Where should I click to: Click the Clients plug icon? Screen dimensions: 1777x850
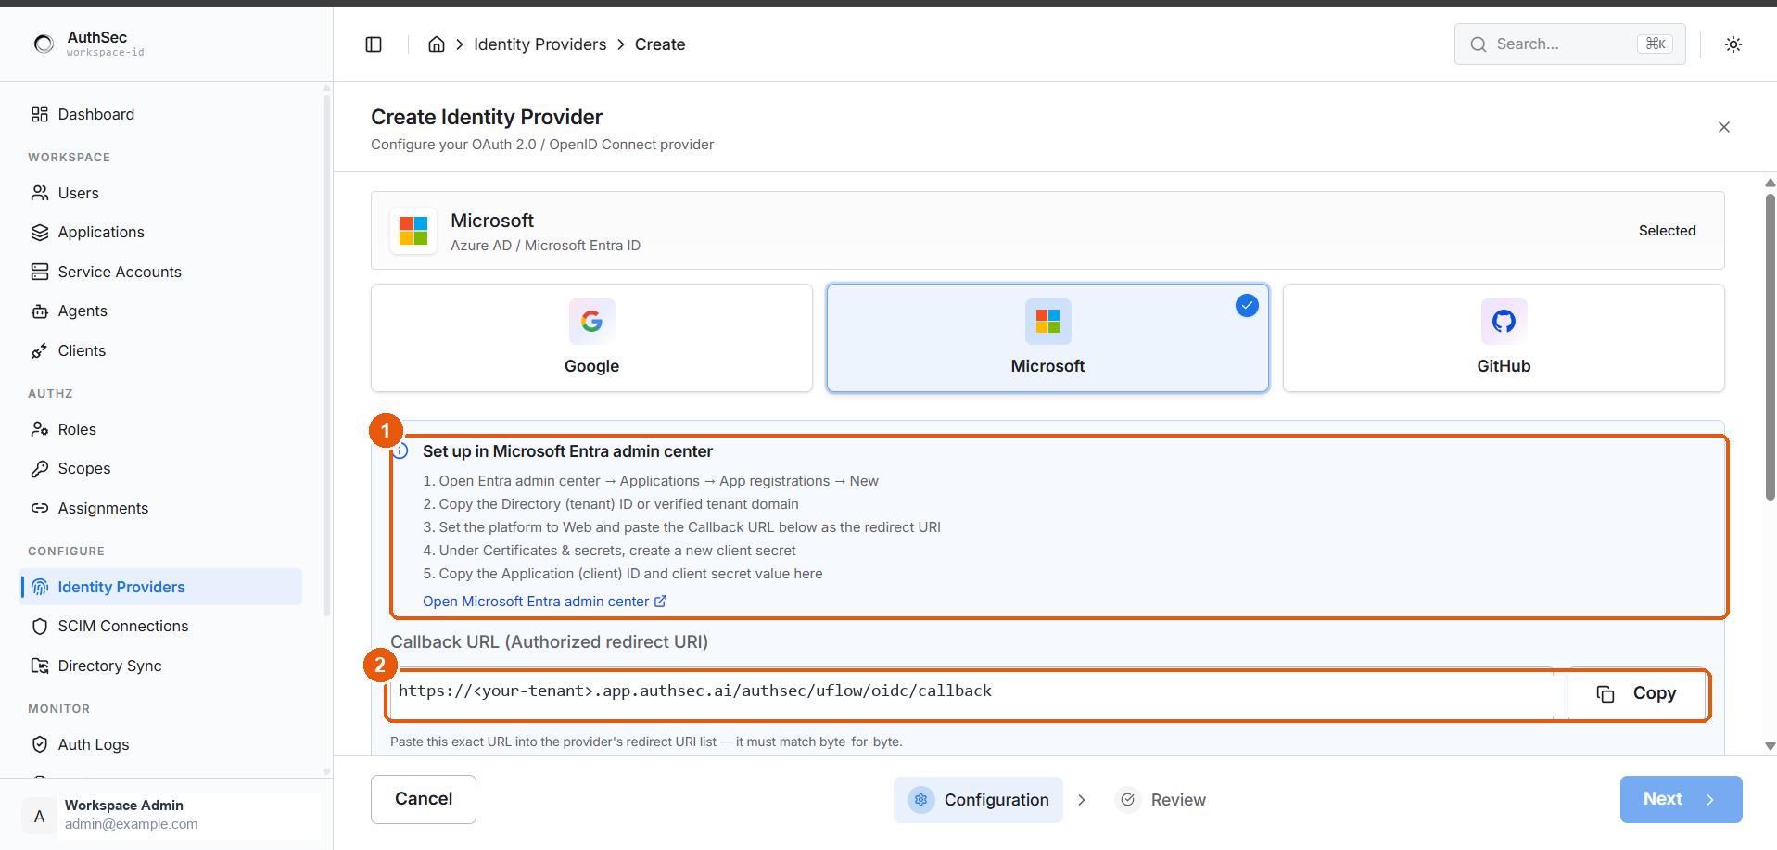(40, 350)
